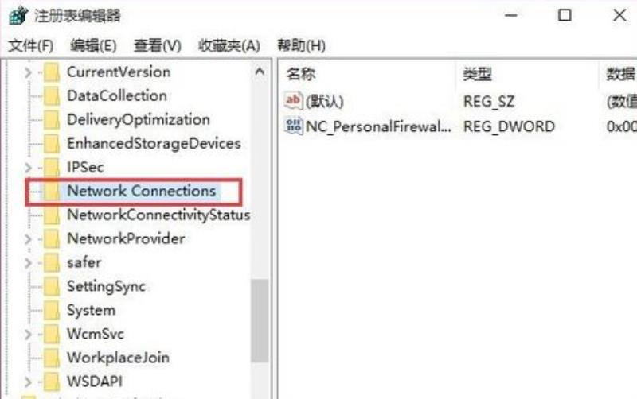Viewport: 637px width, 399px height.
Task: Expand the NetworkProvider key
Action: 28,239
